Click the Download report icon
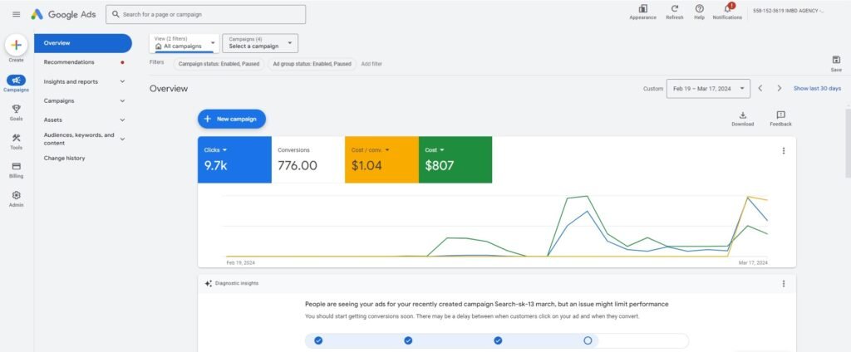The image size is (851, 352). pos(742,115)
